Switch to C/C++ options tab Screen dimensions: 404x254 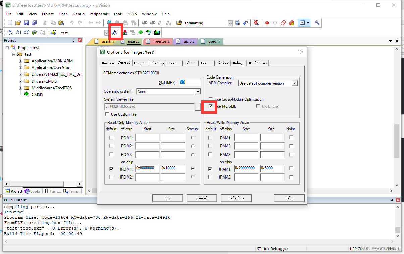[x=189, y=63]
